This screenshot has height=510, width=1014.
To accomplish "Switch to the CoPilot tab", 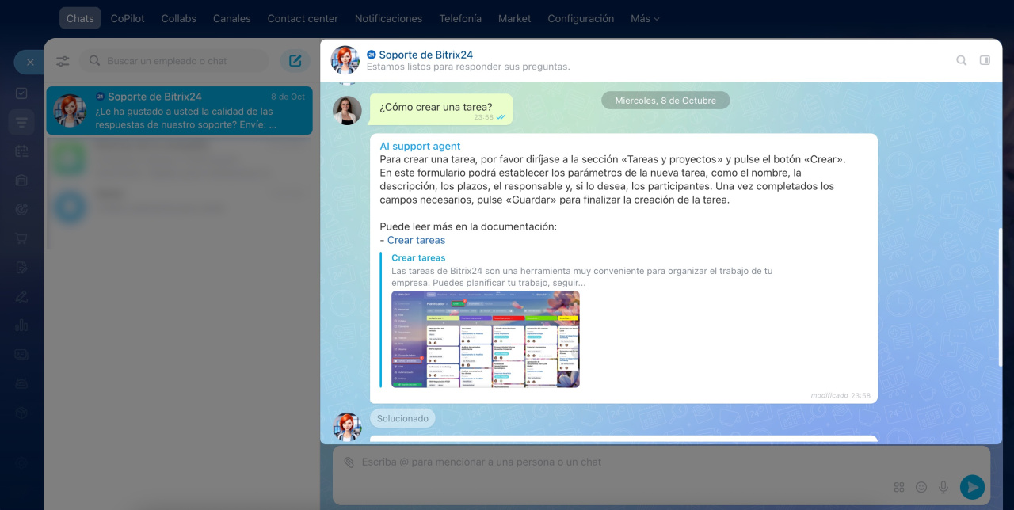I will click(x=128, y=18).
